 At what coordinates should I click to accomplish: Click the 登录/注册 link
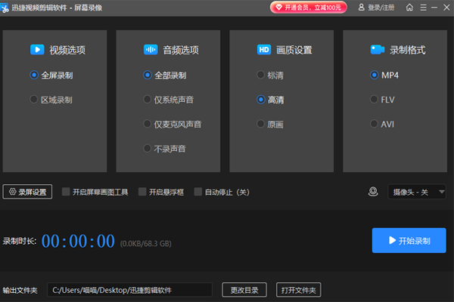click(381, 8)
